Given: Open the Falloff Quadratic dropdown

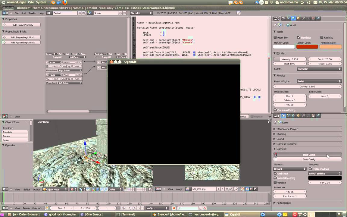Looking at the screenshot, I should click(319, 69).
